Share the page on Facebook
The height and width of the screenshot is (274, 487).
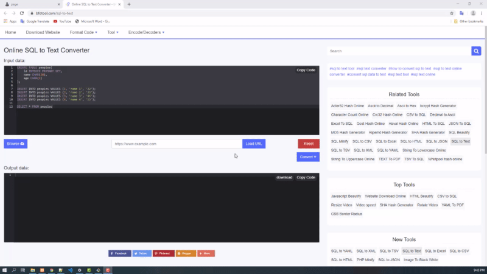[119, 253]
